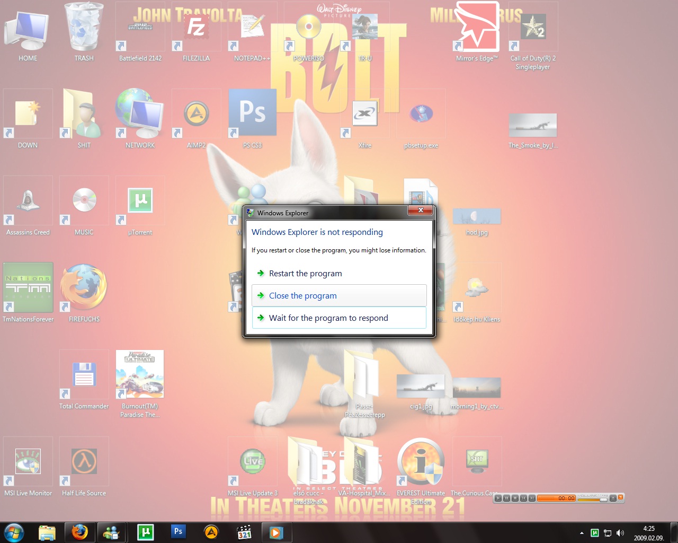Launch Burnout Paradise The Ultimate shortcut
The height and width of the screenshot is (543, 678).
point(140,384)
